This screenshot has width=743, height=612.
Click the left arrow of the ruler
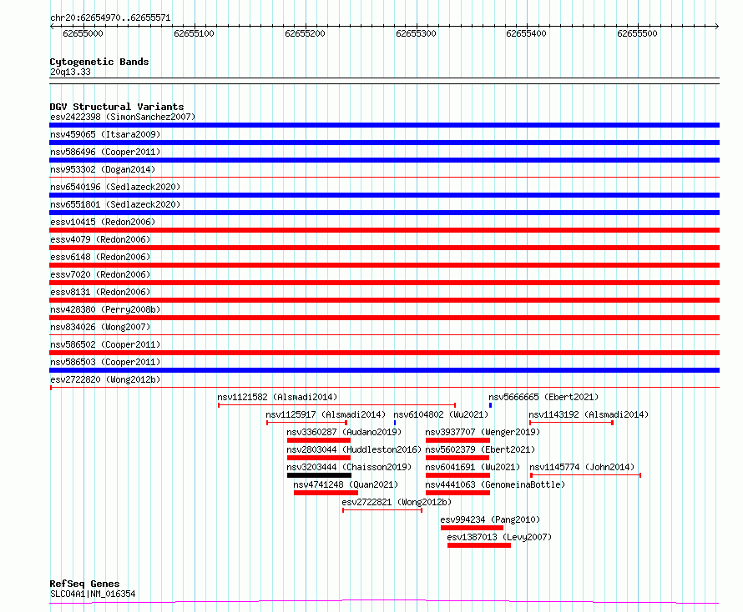tap(52, 27)
